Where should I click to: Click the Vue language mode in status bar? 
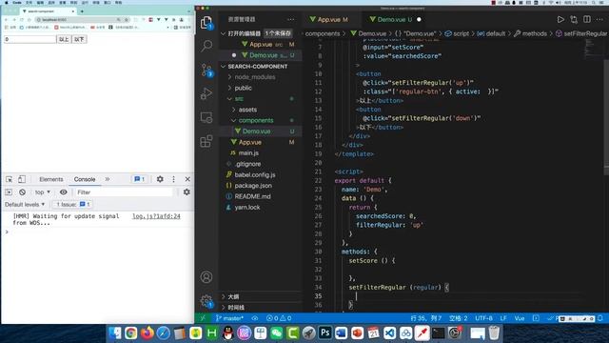tap(520, 318)
